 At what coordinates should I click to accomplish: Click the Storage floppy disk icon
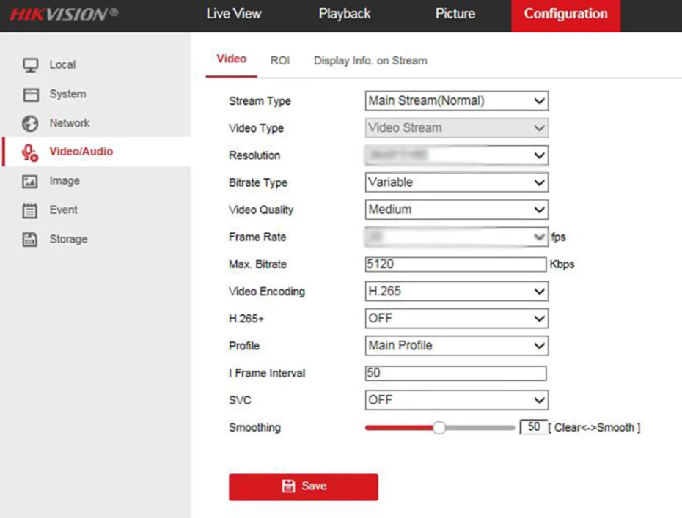[x=29, y=240]
